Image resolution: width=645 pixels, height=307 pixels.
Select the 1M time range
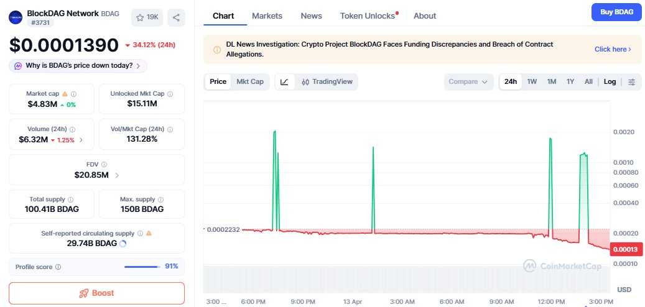[x=552, y=82]
